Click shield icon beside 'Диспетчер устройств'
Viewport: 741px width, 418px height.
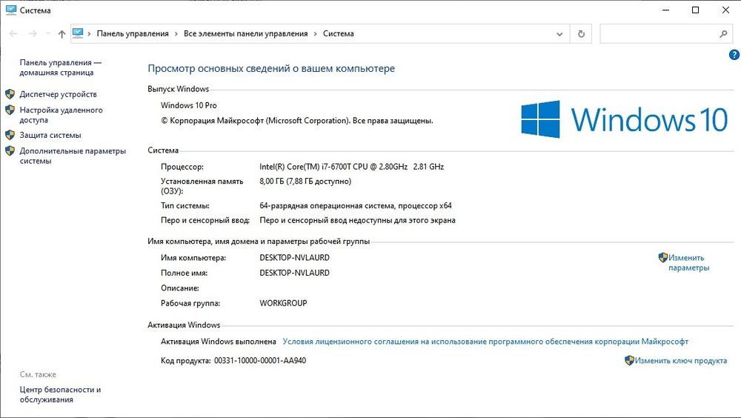pyautogui.click(x=10, y=93)
